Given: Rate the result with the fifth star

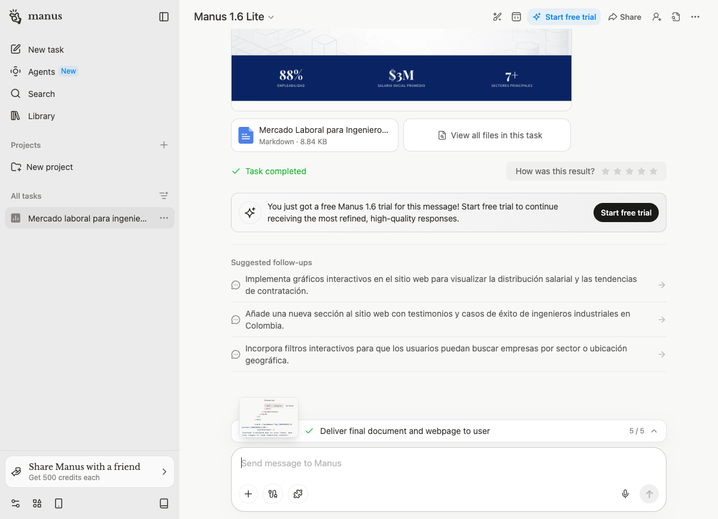Looking at the screenshot, I should point(653,171).
